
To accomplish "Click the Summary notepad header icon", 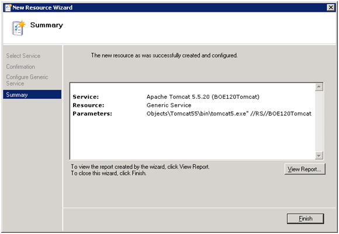I will click(x=18, y=28).
